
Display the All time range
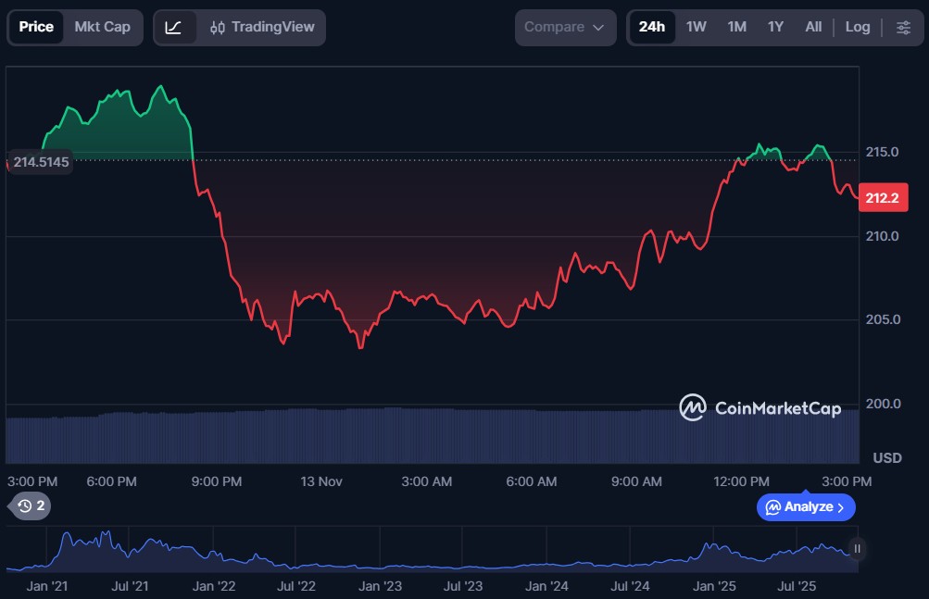pyautogui.click(x=813, y=27)
